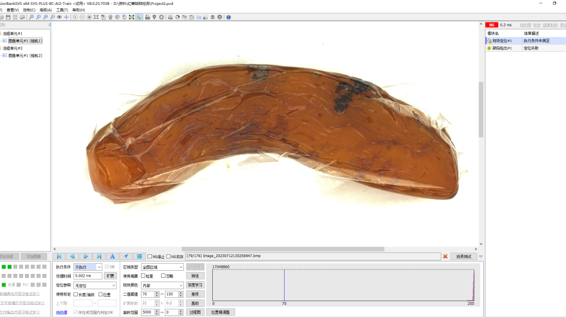The image size is (566, 318).
Task: Click the 目录测试 button
Action: tap(464, 257)
